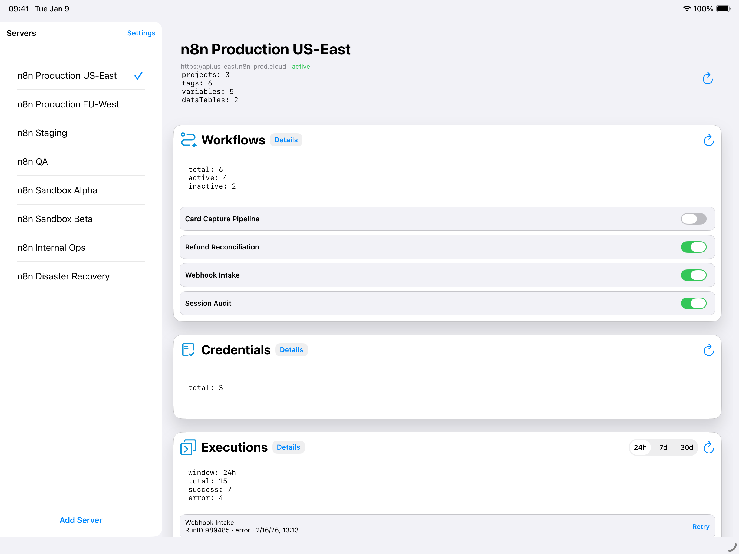Click Add Server
The height and width of the screenshot is (554, 739).
[x=81, y=520]
